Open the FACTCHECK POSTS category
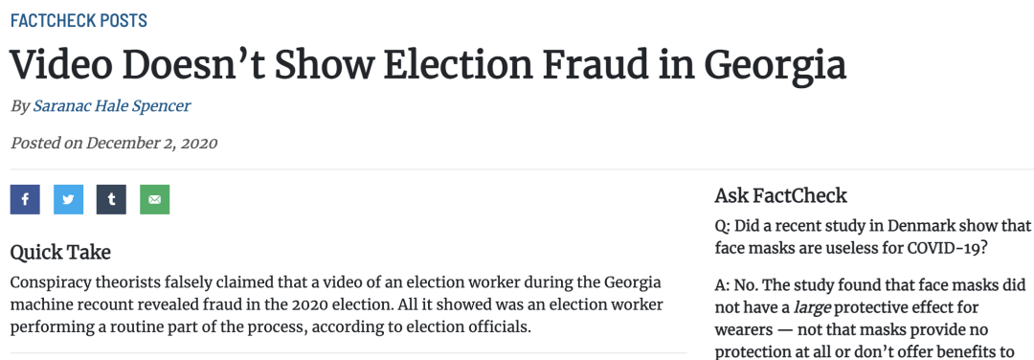Image resolution: width=1034 pixels, height=360 pixels. pos(79,20)
